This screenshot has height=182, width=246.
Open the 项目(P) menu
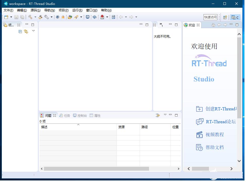pyautogui.click(x=64, y=10)
